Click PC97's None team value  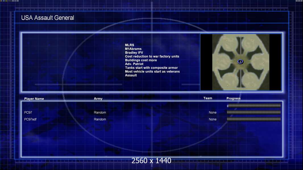pyautogui.click(x=213, y=112)
